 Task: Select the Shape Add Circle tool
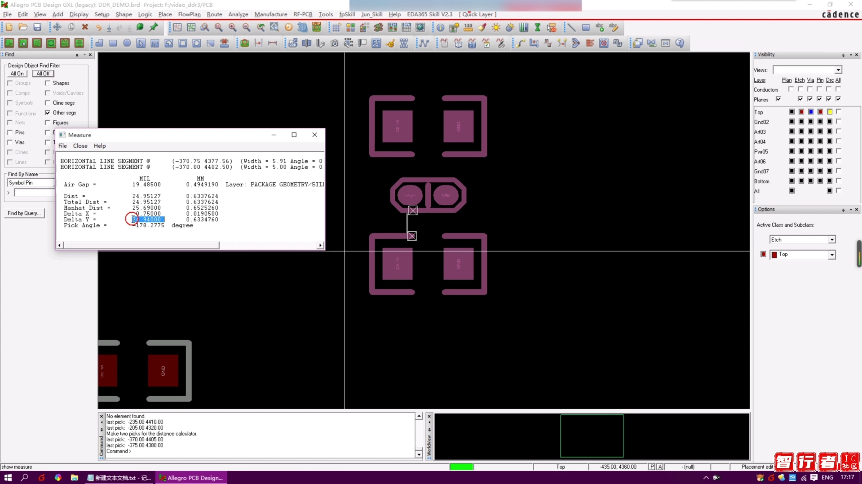pos(127,43)
